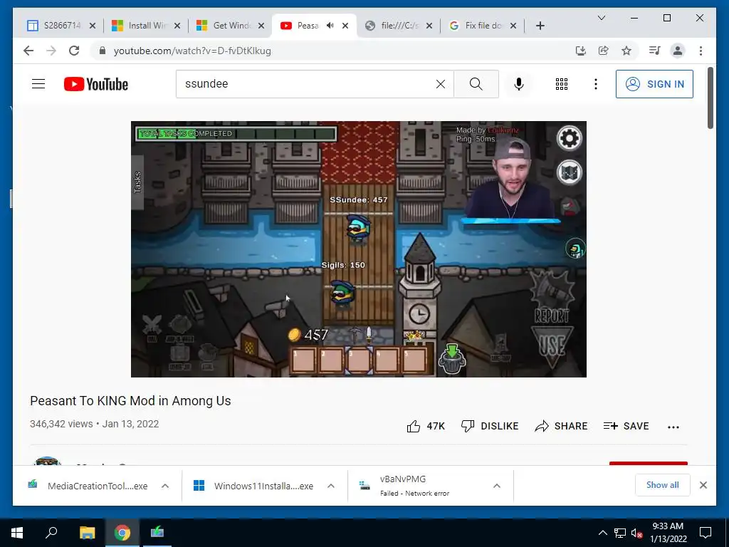Click the YouTube search magnifier button
This screenshot has height=547, width=729.
476,84
